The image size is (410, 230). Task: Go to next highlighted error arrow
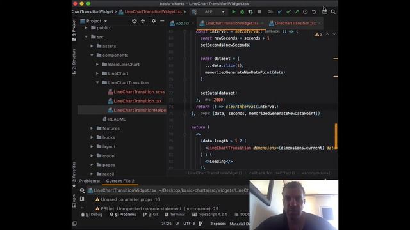(334, 34)
